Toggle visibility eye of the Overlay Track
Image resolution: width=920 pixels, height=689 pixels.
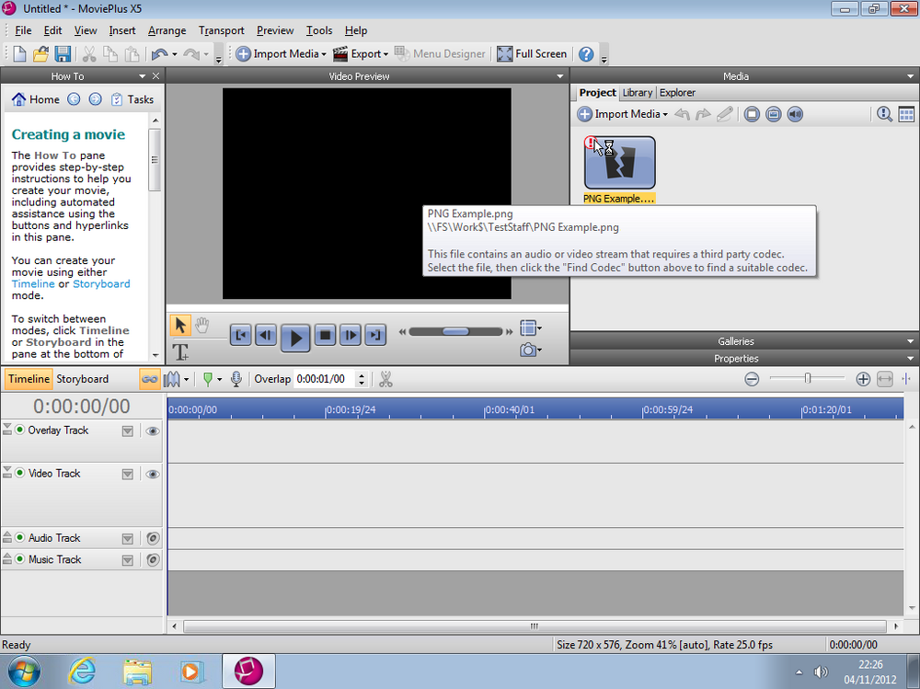(153, 431)
